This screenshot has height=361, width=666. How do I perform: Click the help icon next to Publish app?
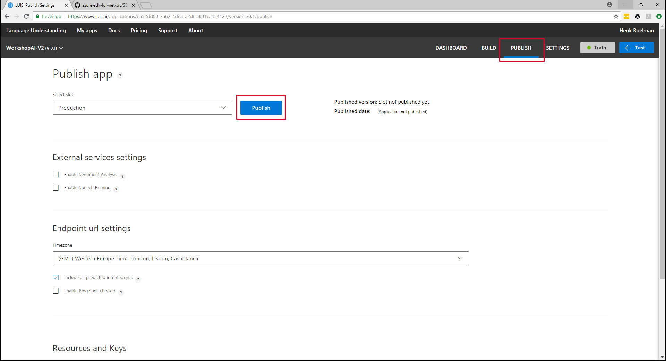[x=120, y=76]
